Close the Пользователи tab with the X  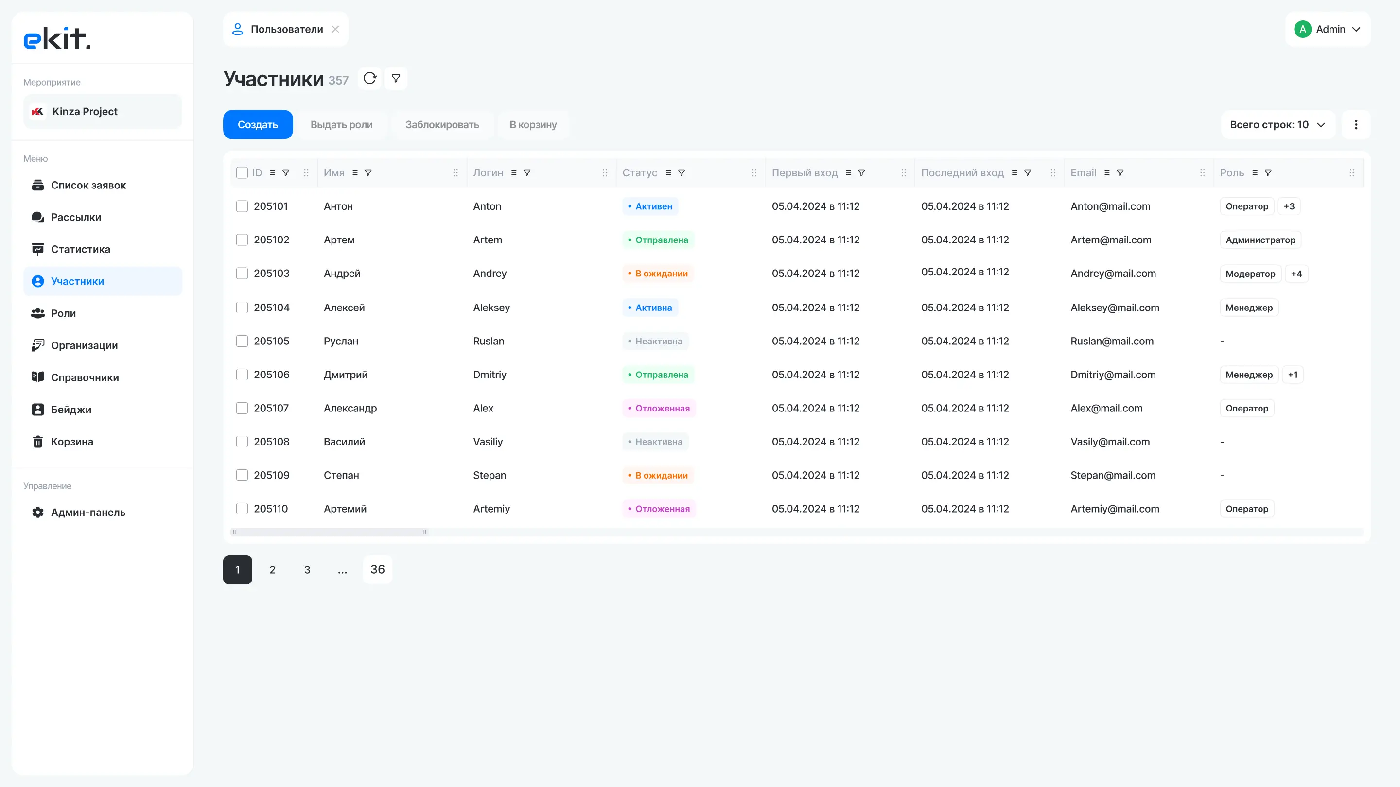point(335,29)
